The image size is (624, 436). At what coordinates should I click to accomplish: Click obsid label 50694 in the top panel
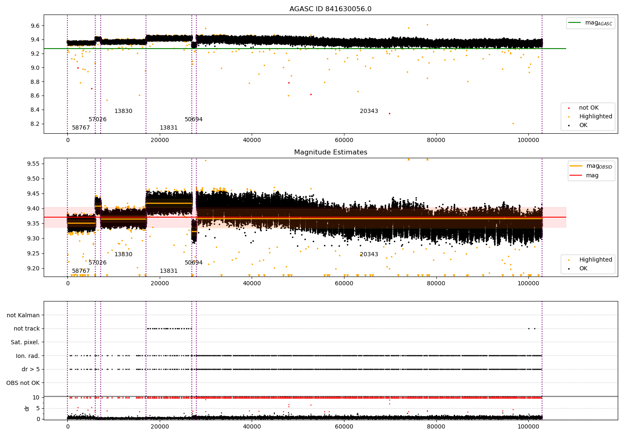coord(193,120)
